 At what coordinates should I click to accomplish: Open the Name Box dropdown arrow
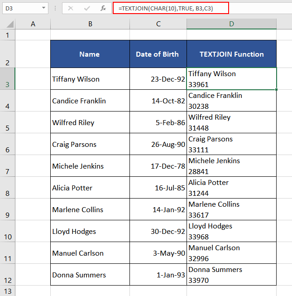click(x=43, y=8)
